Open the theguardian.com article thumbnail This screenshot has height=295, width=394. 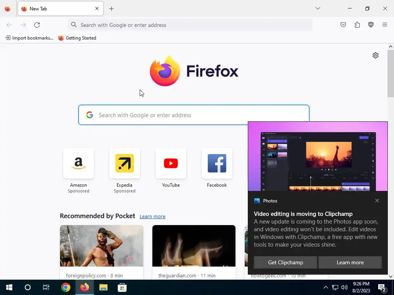point(194,246)
